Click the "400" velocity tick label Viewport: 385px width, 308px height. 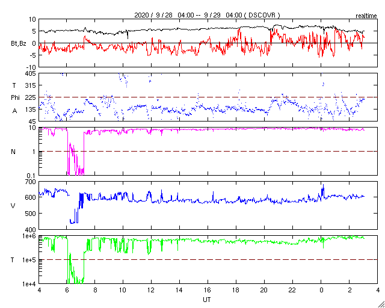(31, 229)
